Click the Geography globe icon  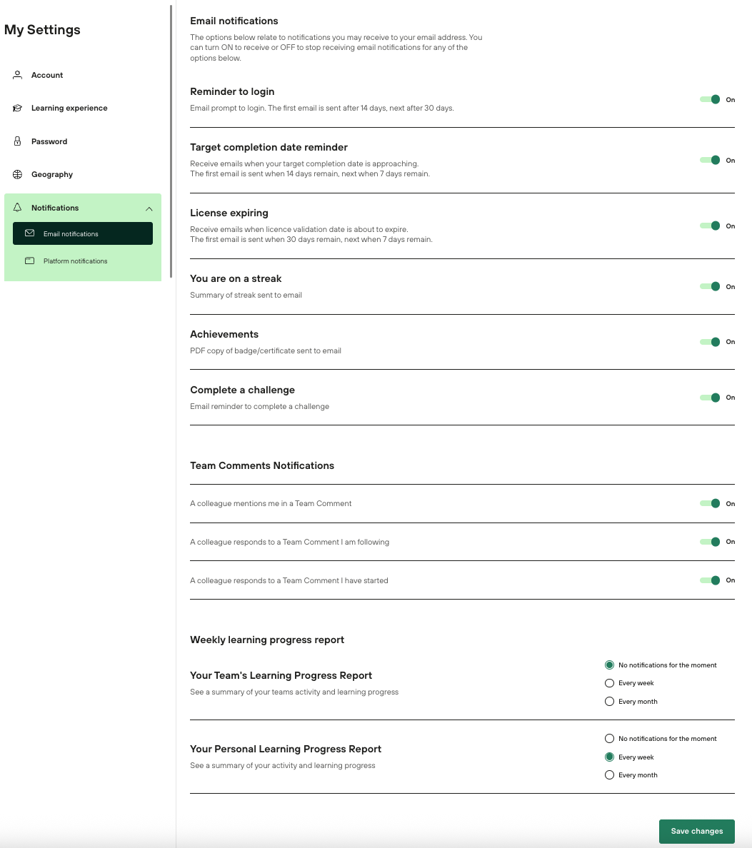(18, 175)
